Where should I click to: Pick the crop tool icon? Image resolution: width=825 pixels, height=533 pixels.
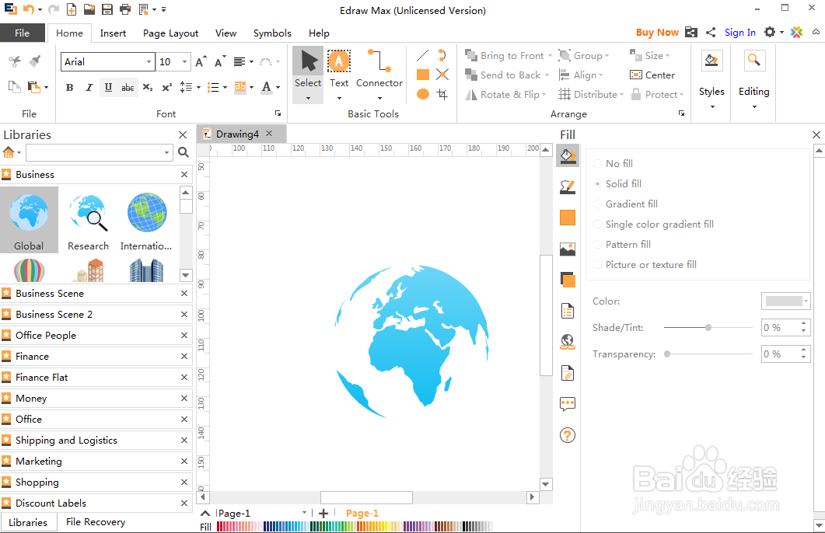click(x=442, y=94)
